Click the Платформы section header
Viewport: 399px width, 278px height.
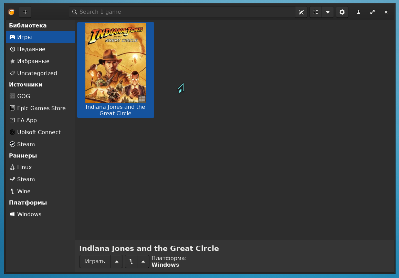point(28,203)
